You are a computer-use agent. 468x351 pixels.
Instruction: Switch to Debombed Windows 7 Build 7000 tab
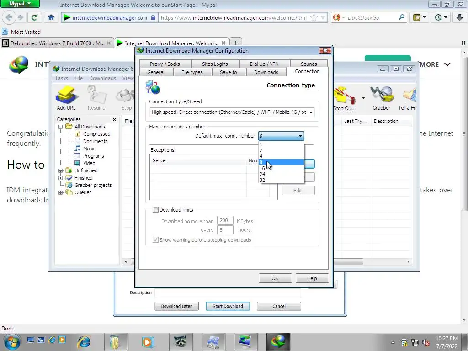57,43
